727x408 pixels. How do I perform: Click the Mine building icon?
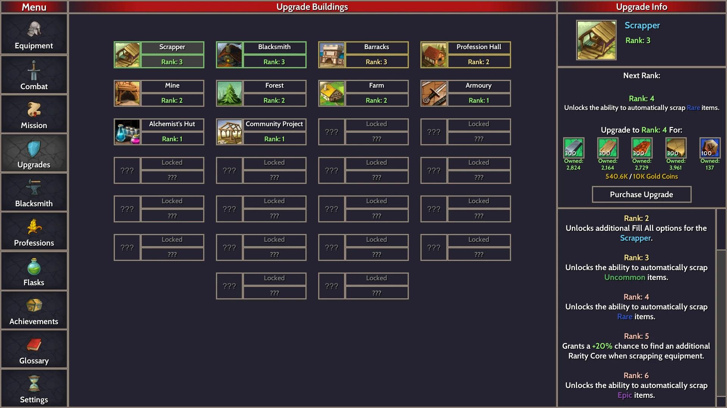(x=127, y=93)
